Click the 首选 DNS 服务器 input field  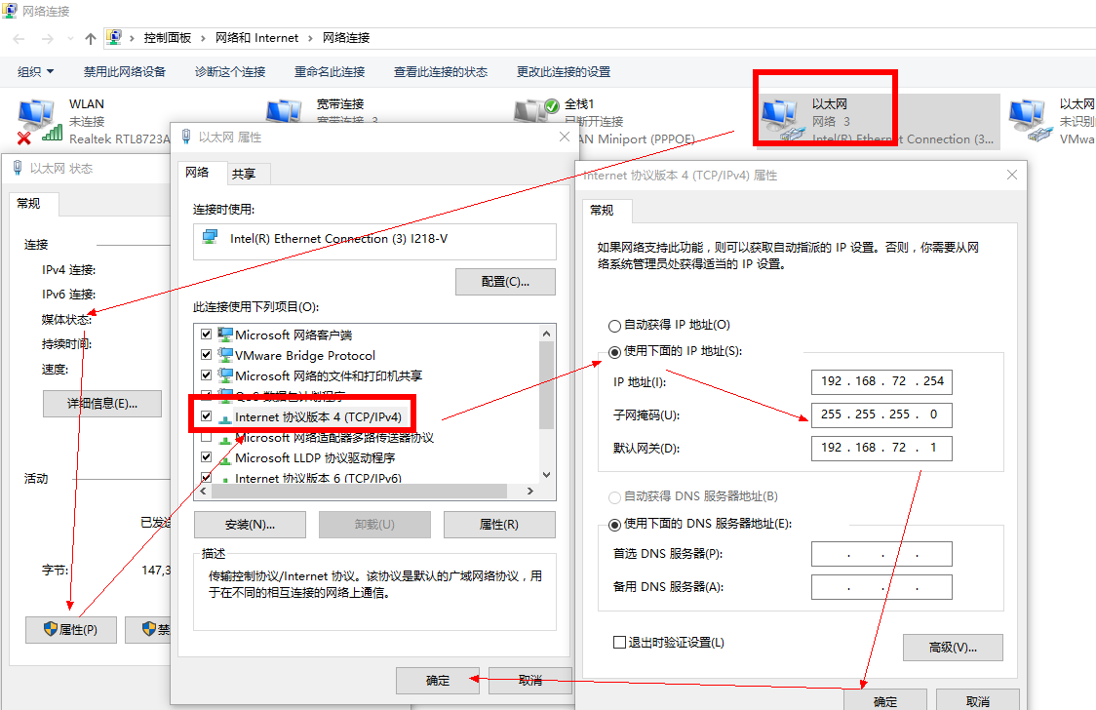(x=881, y=554)
